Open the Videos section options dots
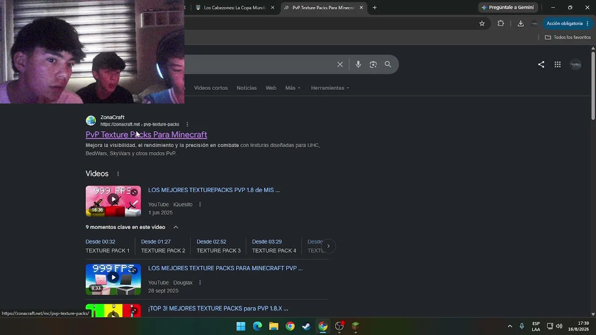 [118, 174]
